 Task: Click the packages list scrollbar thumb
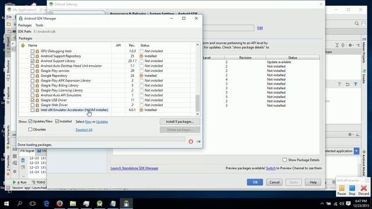click(x=198, y=103)
